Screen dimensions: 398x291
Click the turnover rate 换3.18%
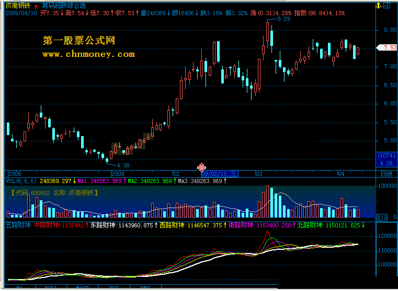coord(211,13)
